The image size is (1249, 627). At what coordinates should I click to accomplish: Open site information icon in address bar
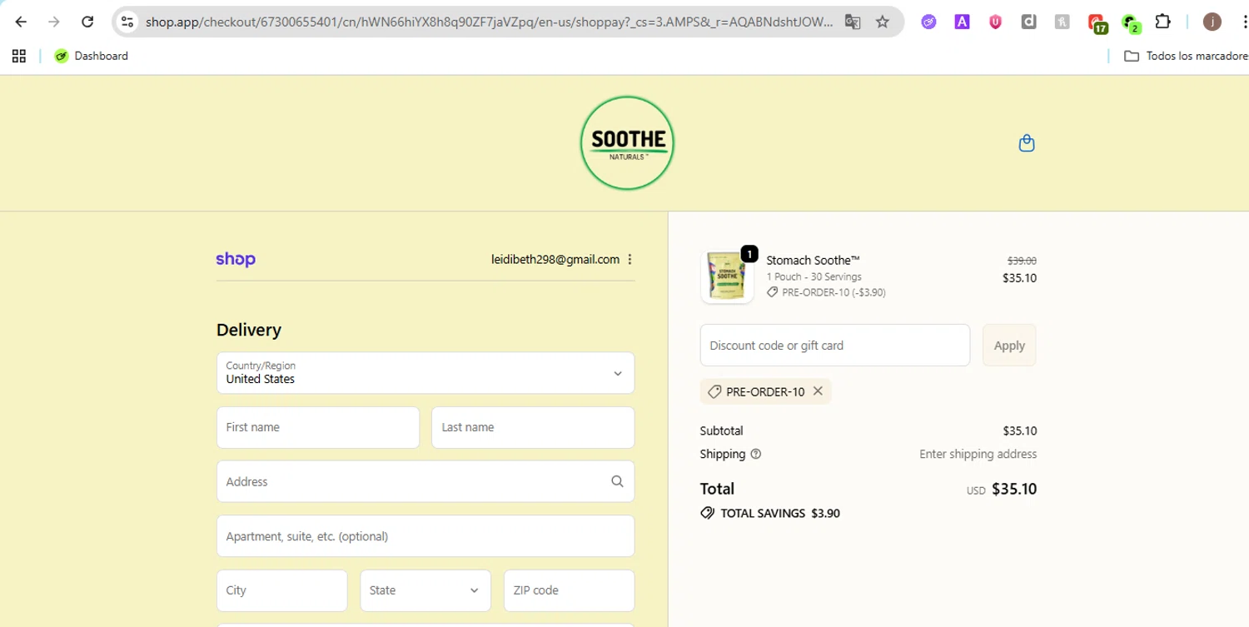(x=127, y=22)
